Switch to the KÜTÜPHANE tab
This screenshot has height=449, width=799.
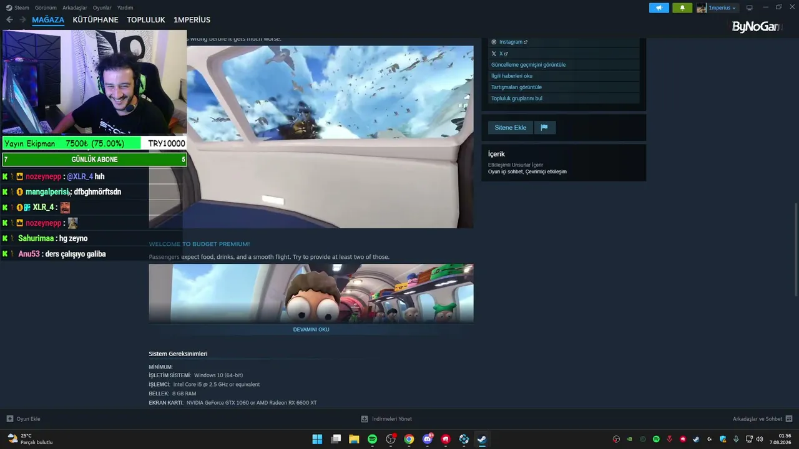[96, 20]
